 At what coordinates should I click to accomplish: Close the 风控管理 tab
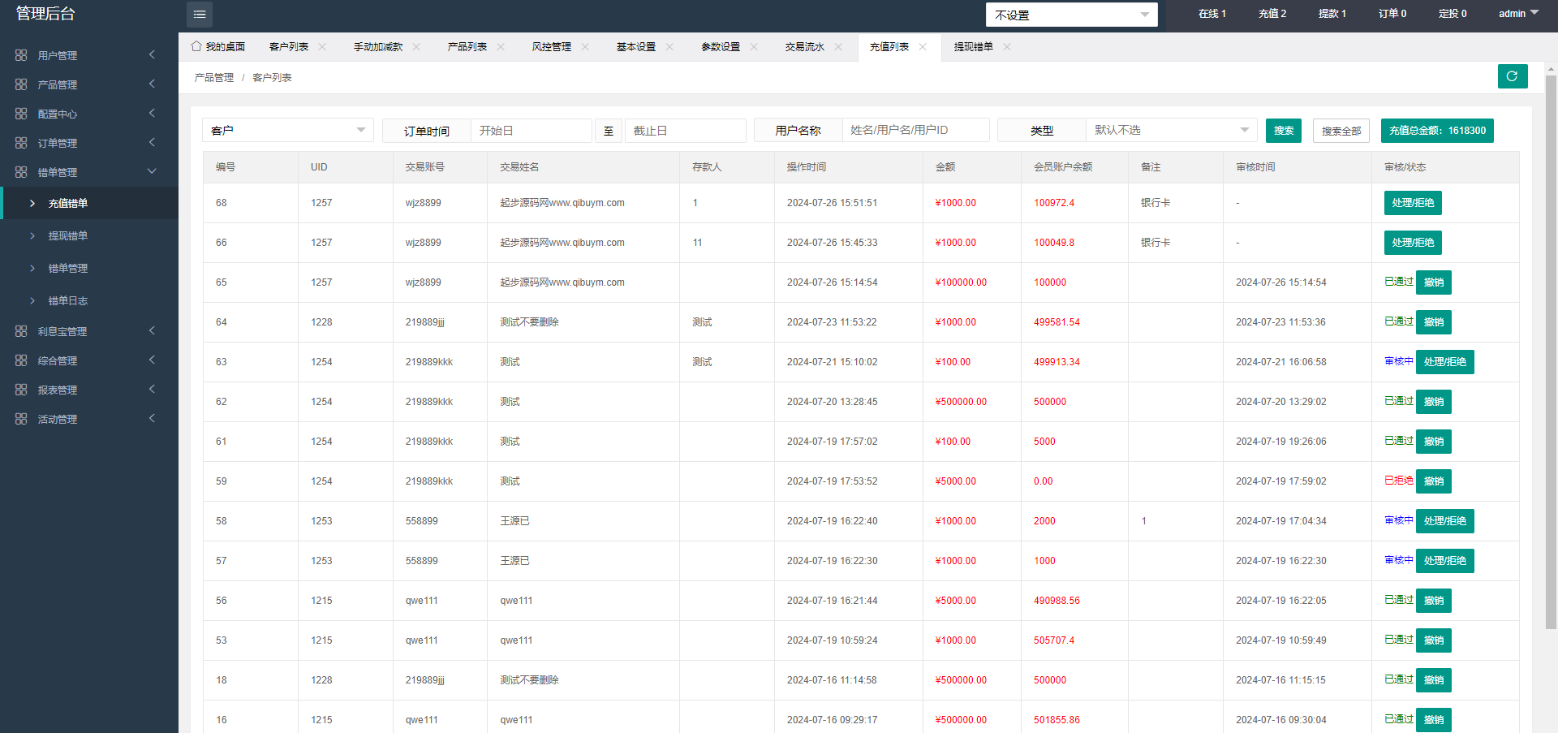coord(585,47)
